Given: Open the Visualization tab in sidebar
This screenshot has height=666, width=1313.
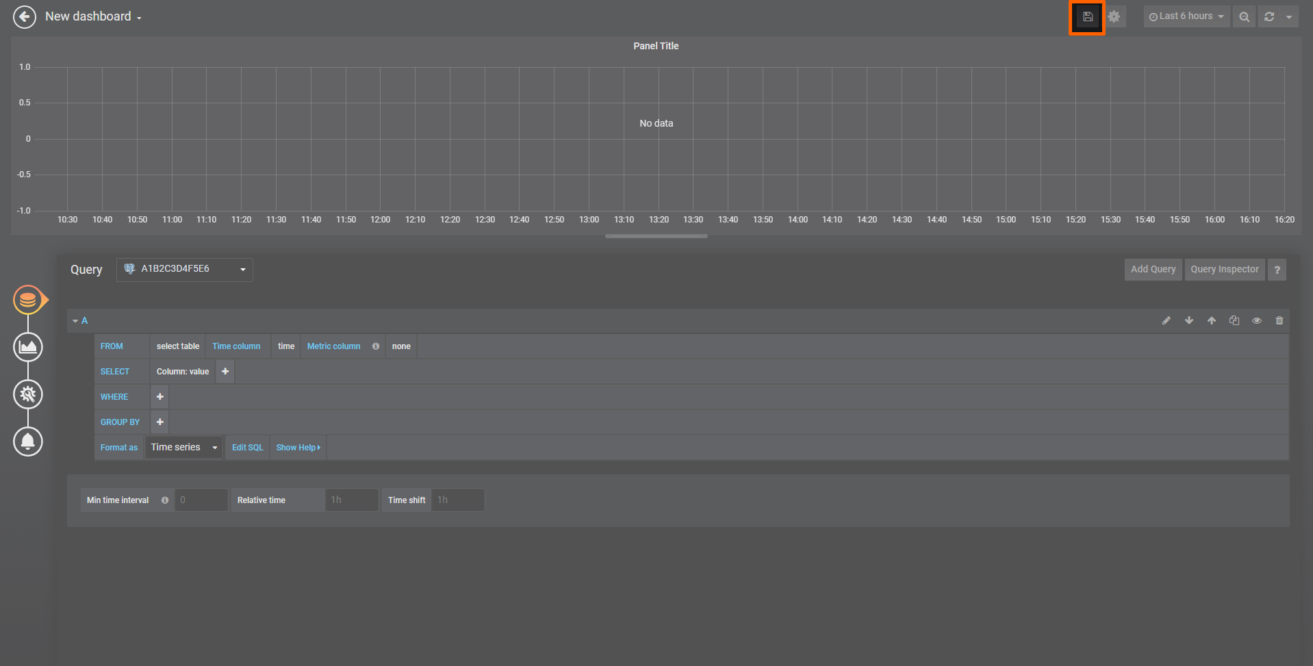Looking at the screenshot, I should coord(28,347).
